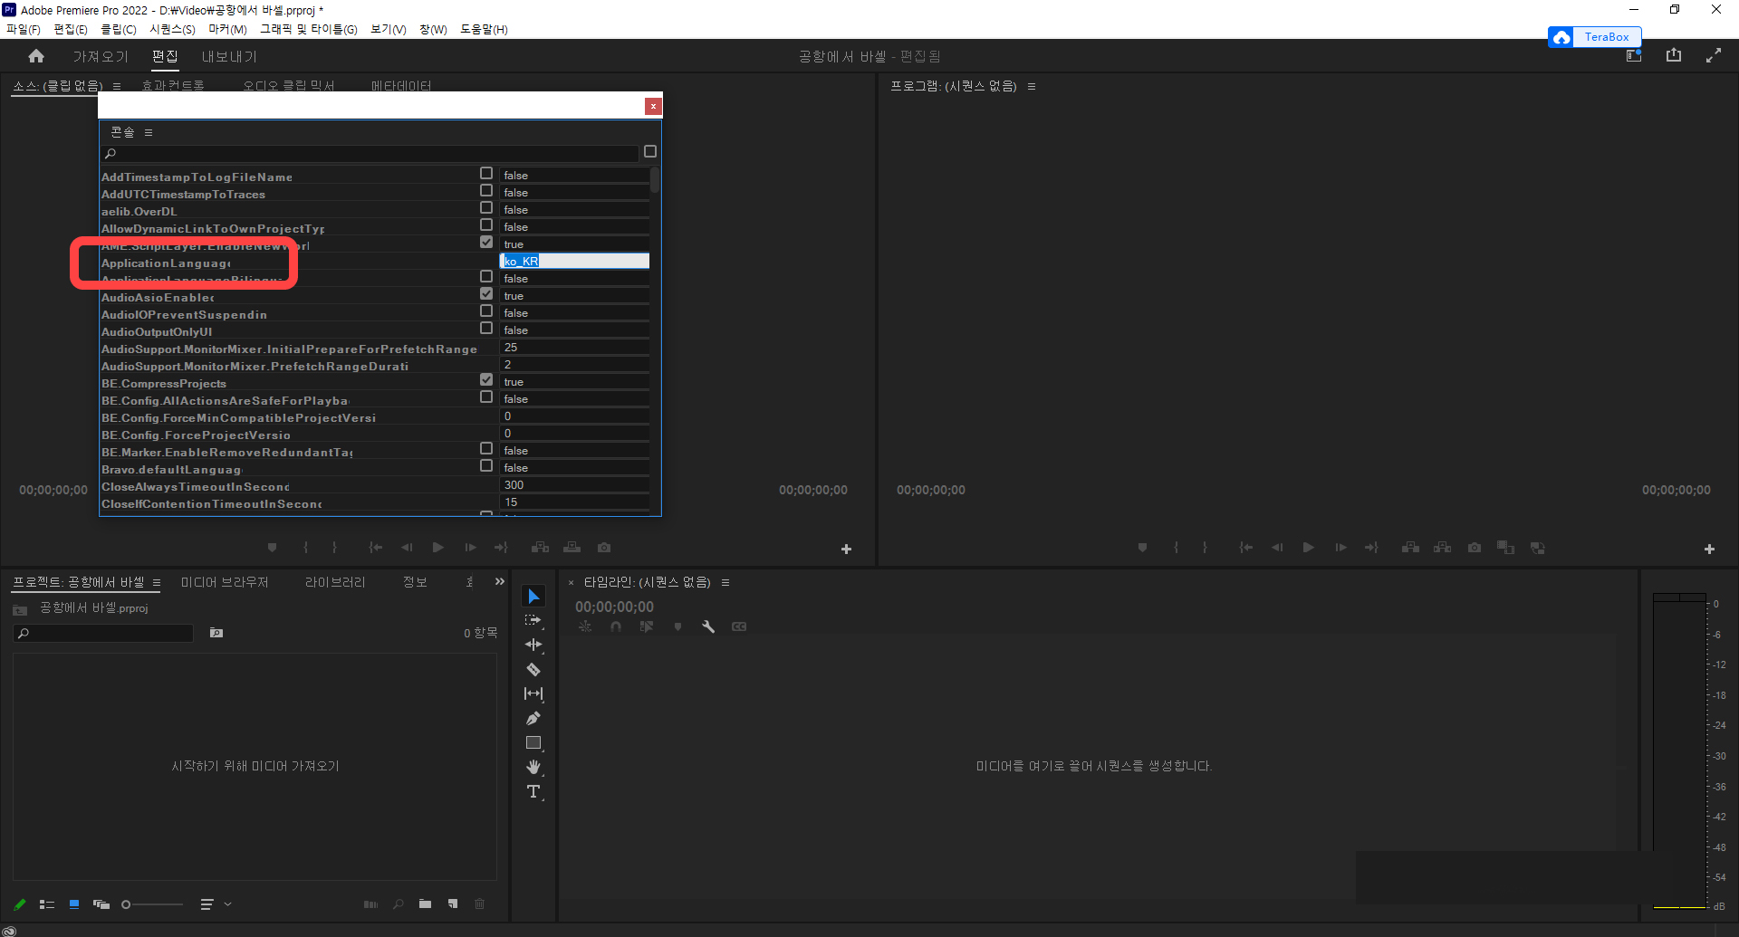
Task: Select the Hand tool
Action: click(x=533, y=767)
